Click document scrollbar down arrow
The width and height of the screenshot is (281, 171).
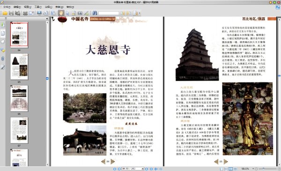279,165
